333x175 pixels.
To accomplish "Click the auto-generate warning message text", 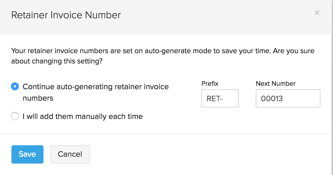I will pyautogui.click(x=162, y=56).
